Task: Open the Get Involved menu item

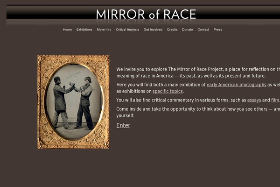Action: tap(153, 29)
